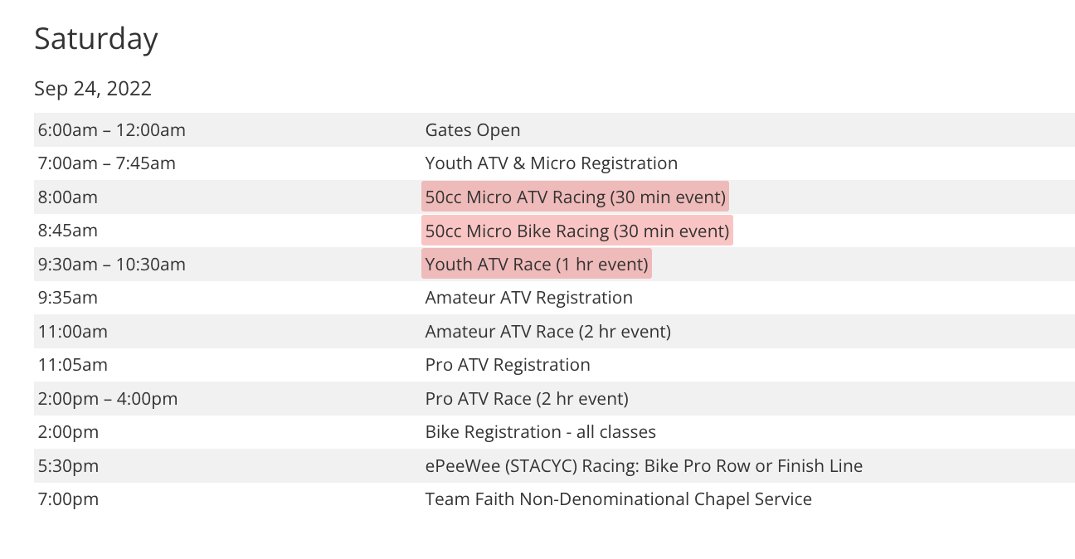Click the Saturday heading
The image size is (1075, 559).
[96, 39]
